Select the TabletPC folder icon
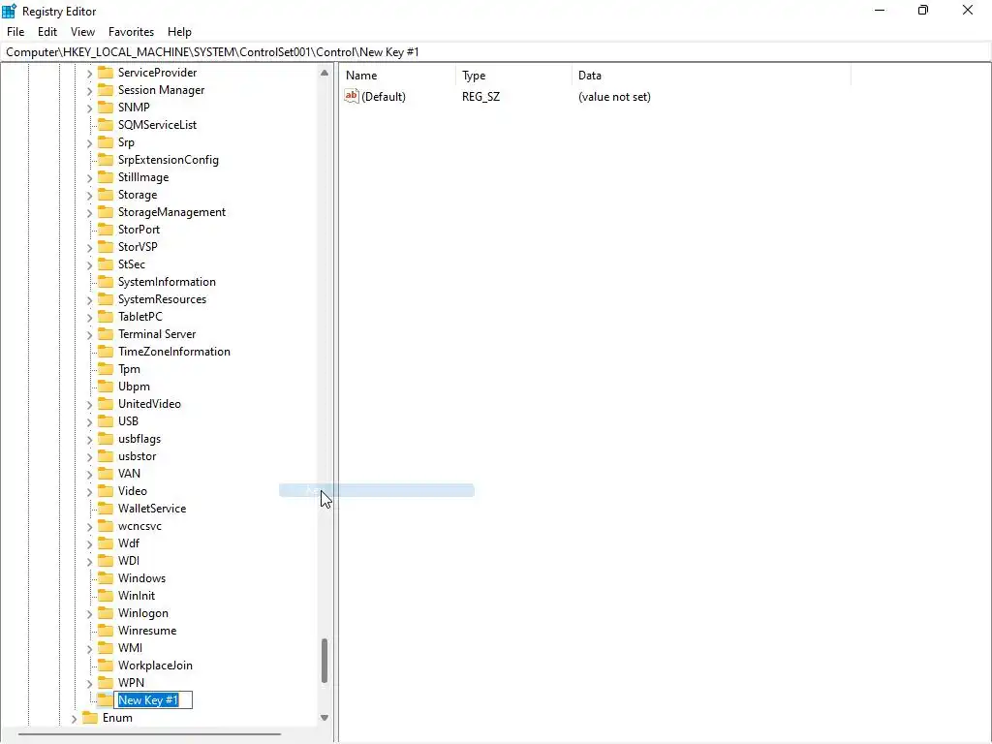 105,317
